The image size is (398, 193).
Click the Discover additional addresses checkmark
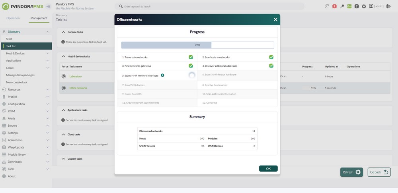coord(271,66)
